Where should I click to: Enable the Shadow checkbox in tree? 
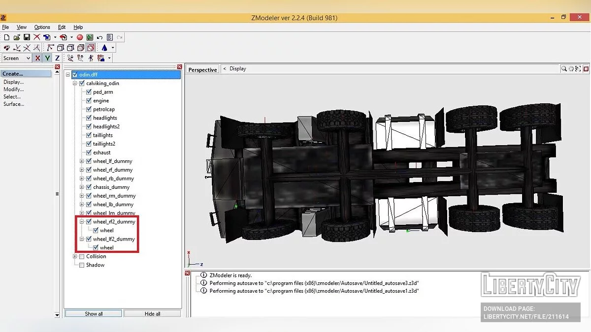(x=82, y=265)
